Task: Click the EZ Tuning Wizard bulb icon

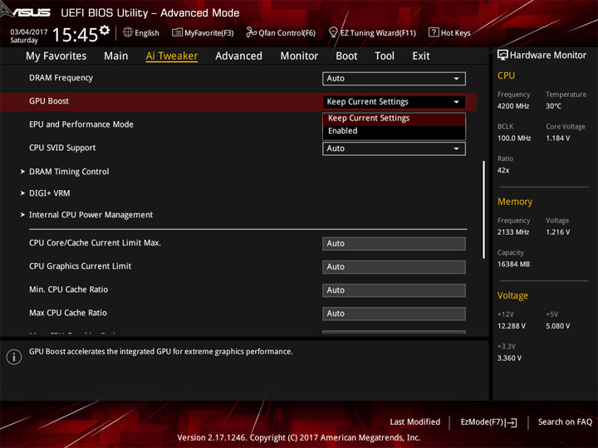Action: click(x=333, y=32)
